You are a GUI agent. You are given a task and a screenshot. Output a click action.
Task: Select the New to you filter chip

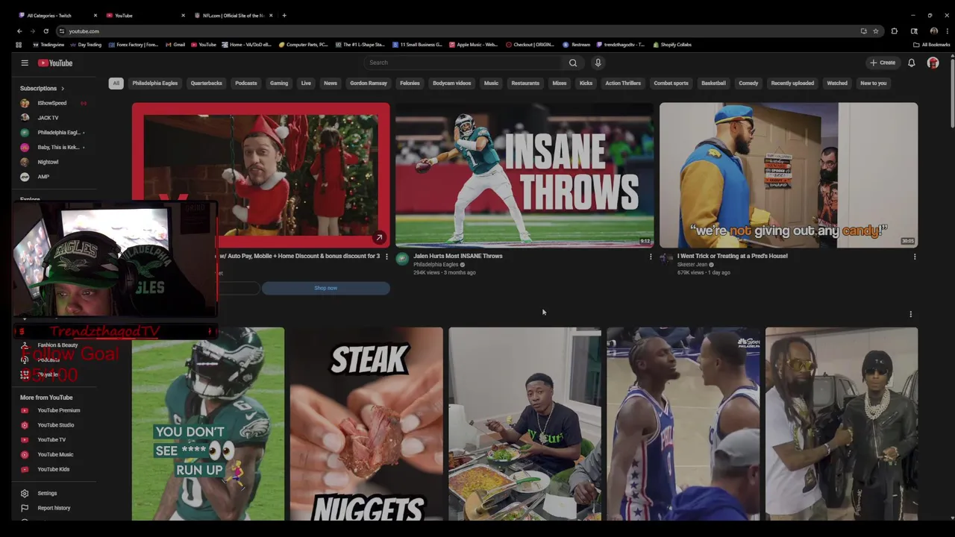point(873,84)
